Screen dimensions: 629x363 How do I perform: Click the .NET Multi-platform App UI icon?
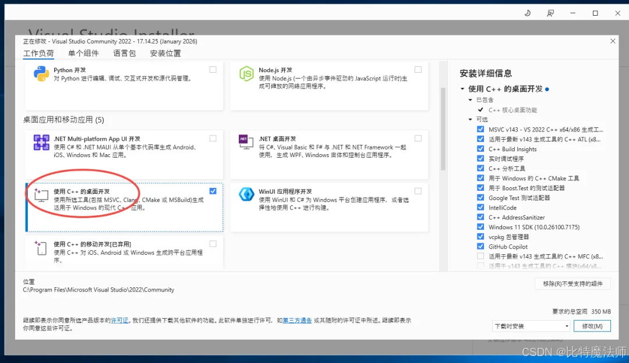pyautogui.click(x=41, y=143)
